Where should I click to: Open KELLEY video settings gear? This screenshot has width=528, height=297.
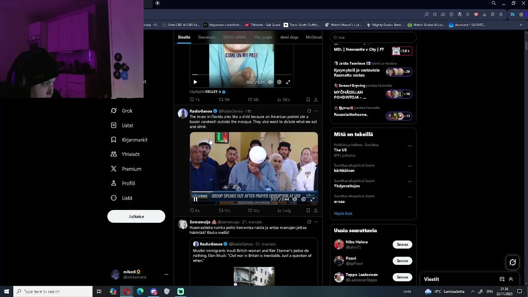click(x=279, y=82)
